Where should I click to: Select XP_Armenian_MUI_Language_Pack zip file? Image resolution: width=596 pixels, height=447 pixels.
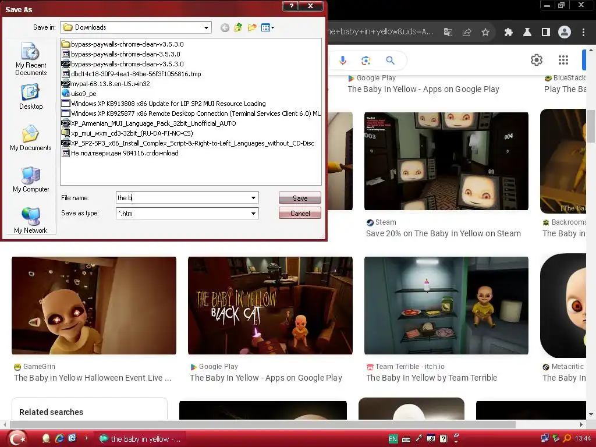tap(148, 123)
